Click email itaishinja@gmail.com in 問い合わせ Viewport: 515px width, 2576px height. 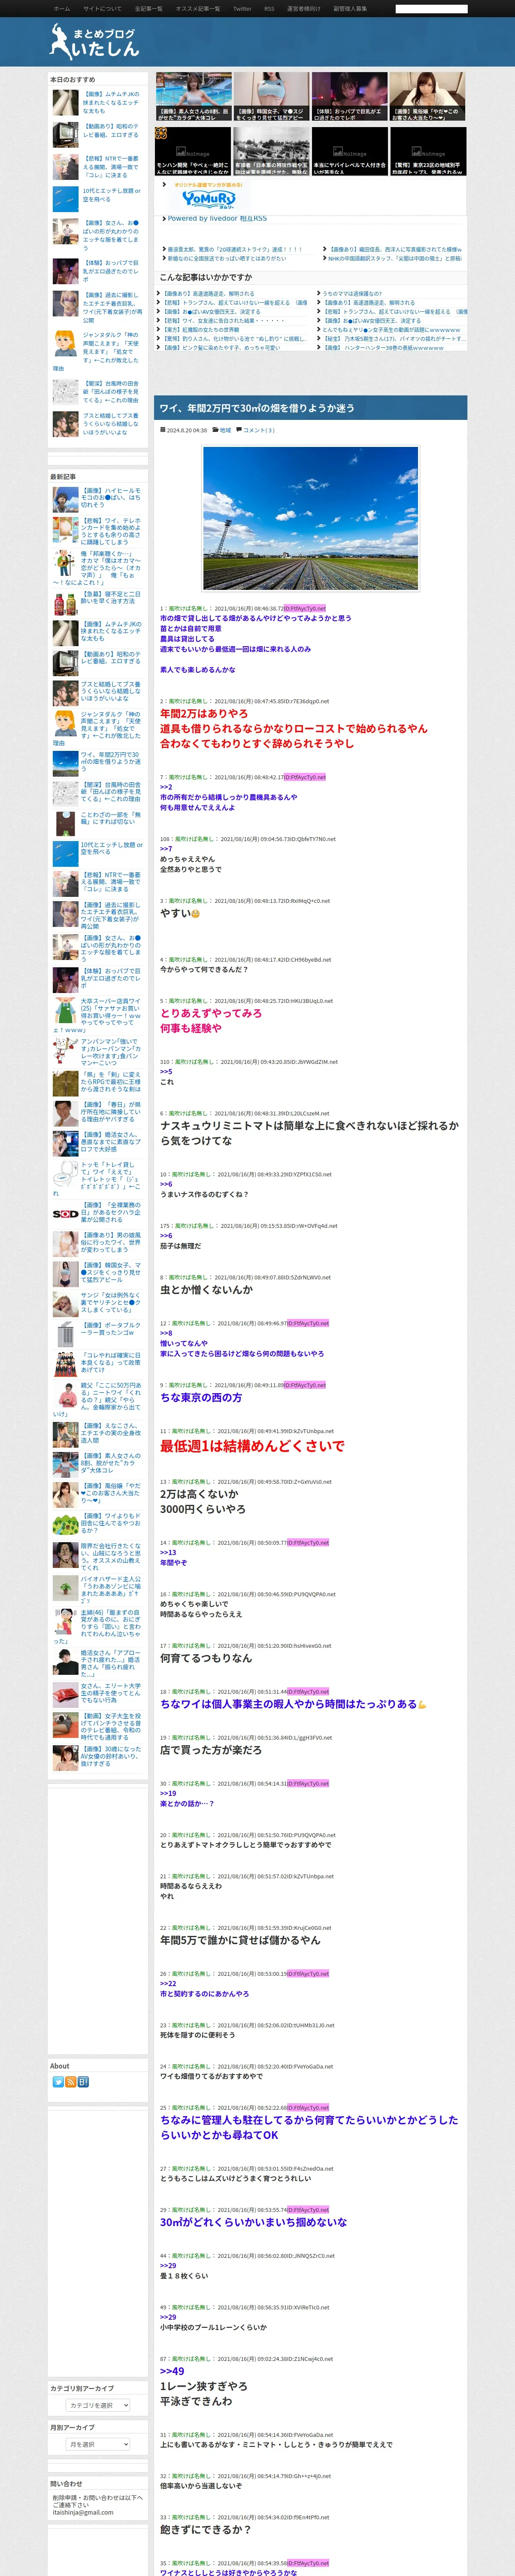pos(83,2511)
